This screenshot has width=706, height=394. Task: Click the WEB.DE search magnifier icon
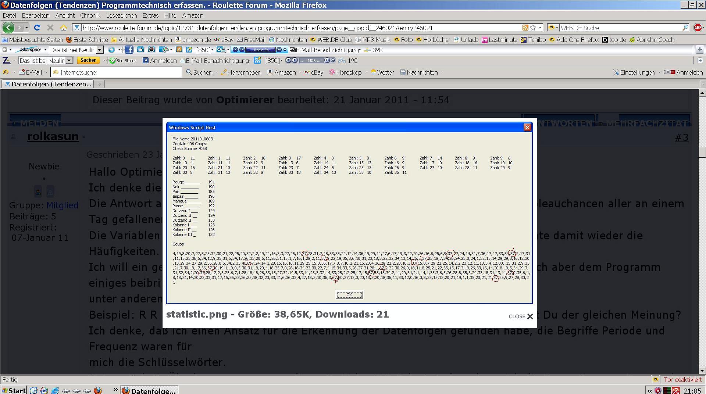click(x=685, y=28)
